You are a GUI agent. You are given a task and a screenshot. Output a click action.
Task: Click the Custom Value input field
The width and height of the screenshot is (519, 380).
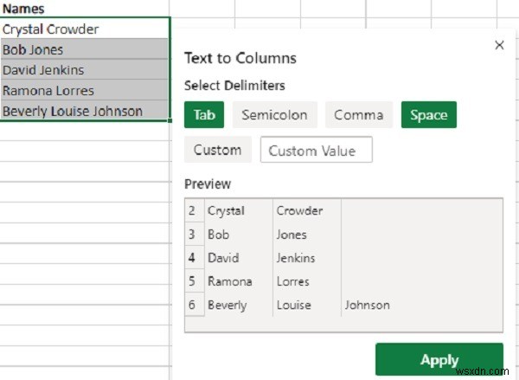(317, 150)
